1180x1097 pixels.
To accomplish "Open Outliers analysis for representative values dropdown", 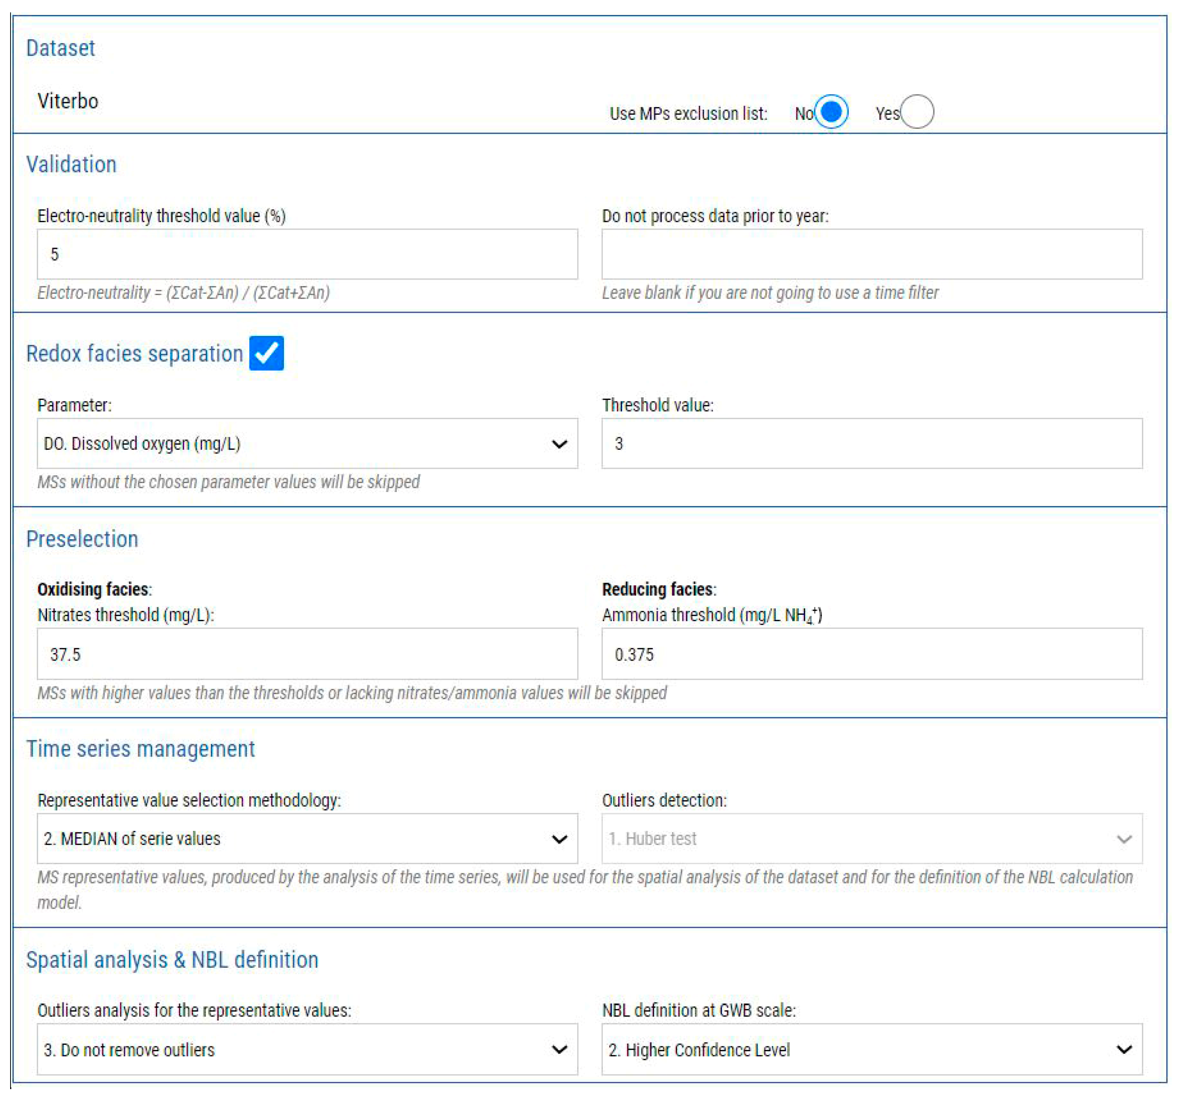I will coord(307,1050).
